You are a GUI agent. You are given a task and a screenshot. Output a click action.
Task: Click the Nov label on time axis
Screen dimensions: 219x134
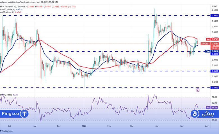[x=34, y=126]
